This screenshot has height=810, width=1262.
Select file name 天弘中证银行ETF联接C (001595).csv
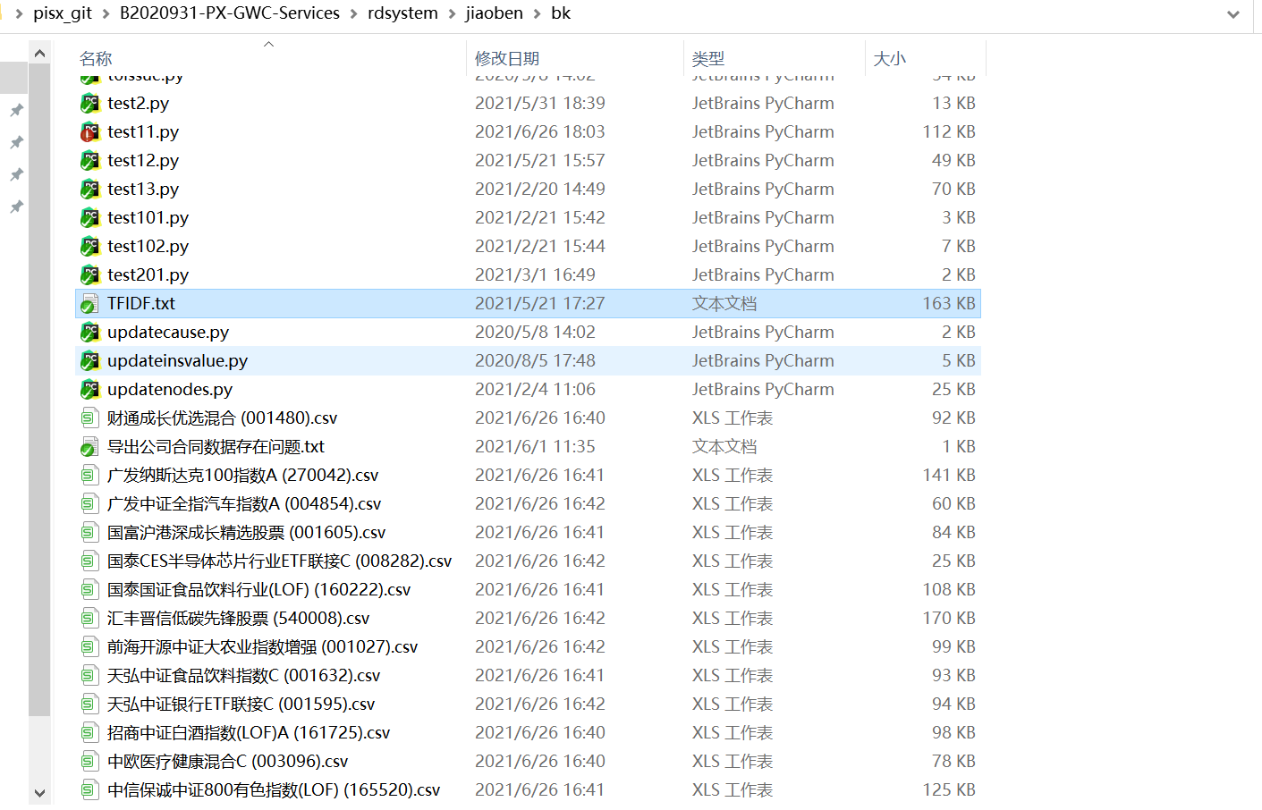(x=241, y=704)
